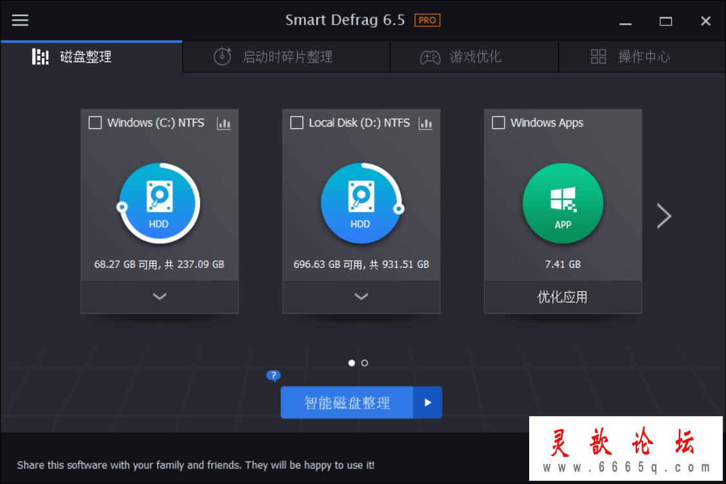Click the Windows (C:) HDD disk icon
The height and width of the screenshot is (484, 726).
159,203
